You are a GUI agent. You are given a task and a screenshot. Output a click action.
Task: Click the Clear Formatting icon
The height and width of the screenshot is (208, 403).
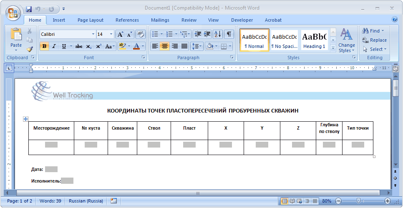pos(140,34)
